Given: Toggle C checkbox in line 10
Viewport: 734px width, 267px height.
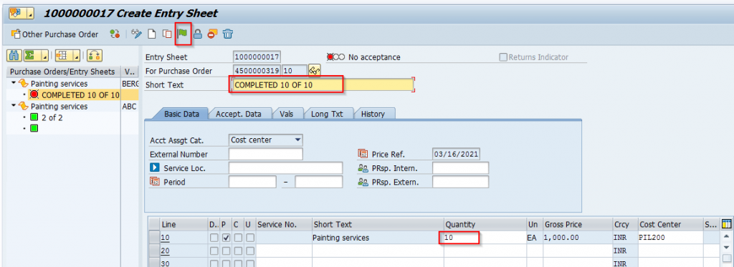Looking at the screenshot, I should (238, 238).
